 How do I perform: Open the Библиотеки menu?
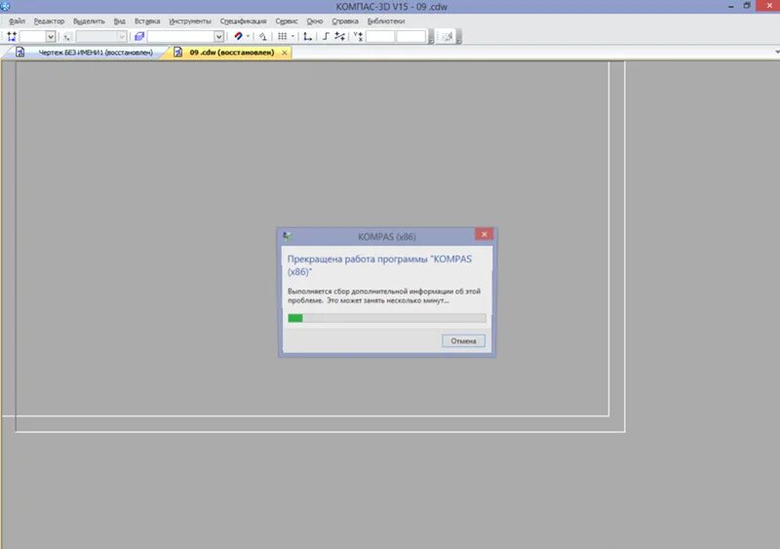tap(385, 21)
